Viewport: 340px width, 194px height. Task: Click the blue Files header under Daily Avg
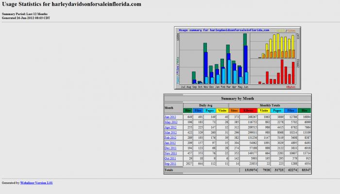[198, 111]
